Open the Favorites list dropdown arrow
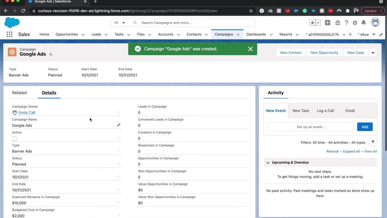This screenshot has width=387, height=218. (318, 23)
